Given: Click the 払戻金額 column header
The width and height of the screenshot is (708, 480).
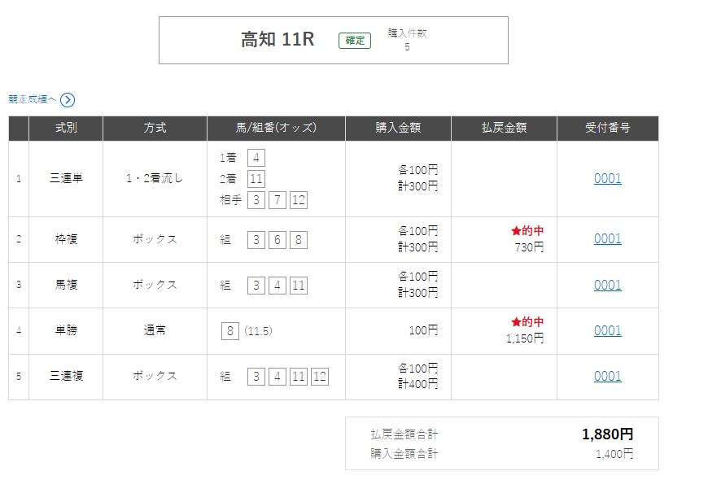Looking at the screenshot, I should point(504,128).
